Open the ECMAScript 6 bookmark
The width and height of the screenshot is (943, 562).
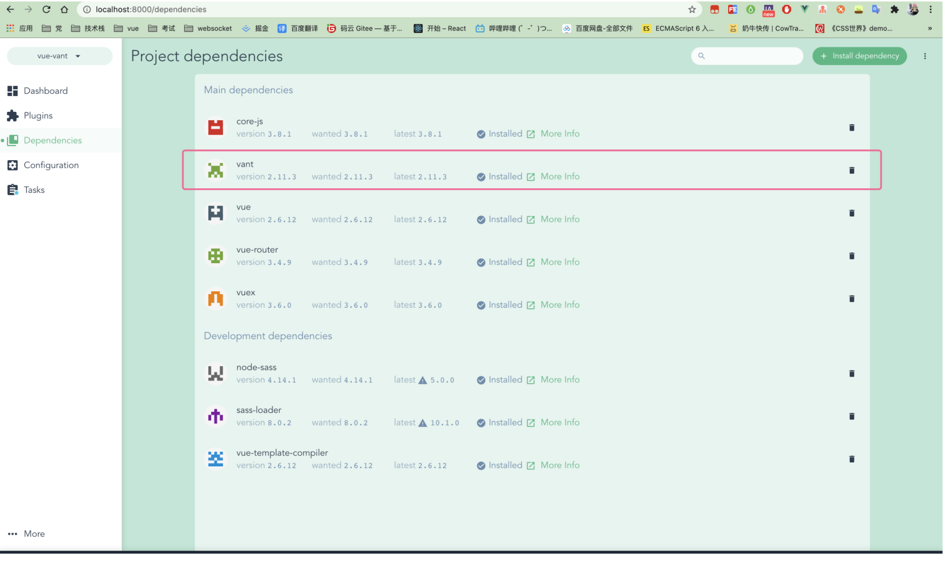click(678, 29)
